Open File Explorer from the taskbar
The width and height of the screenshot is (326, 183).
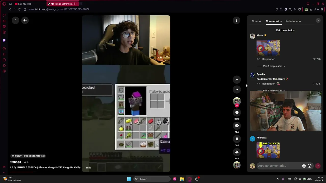[x=182, y=179]
